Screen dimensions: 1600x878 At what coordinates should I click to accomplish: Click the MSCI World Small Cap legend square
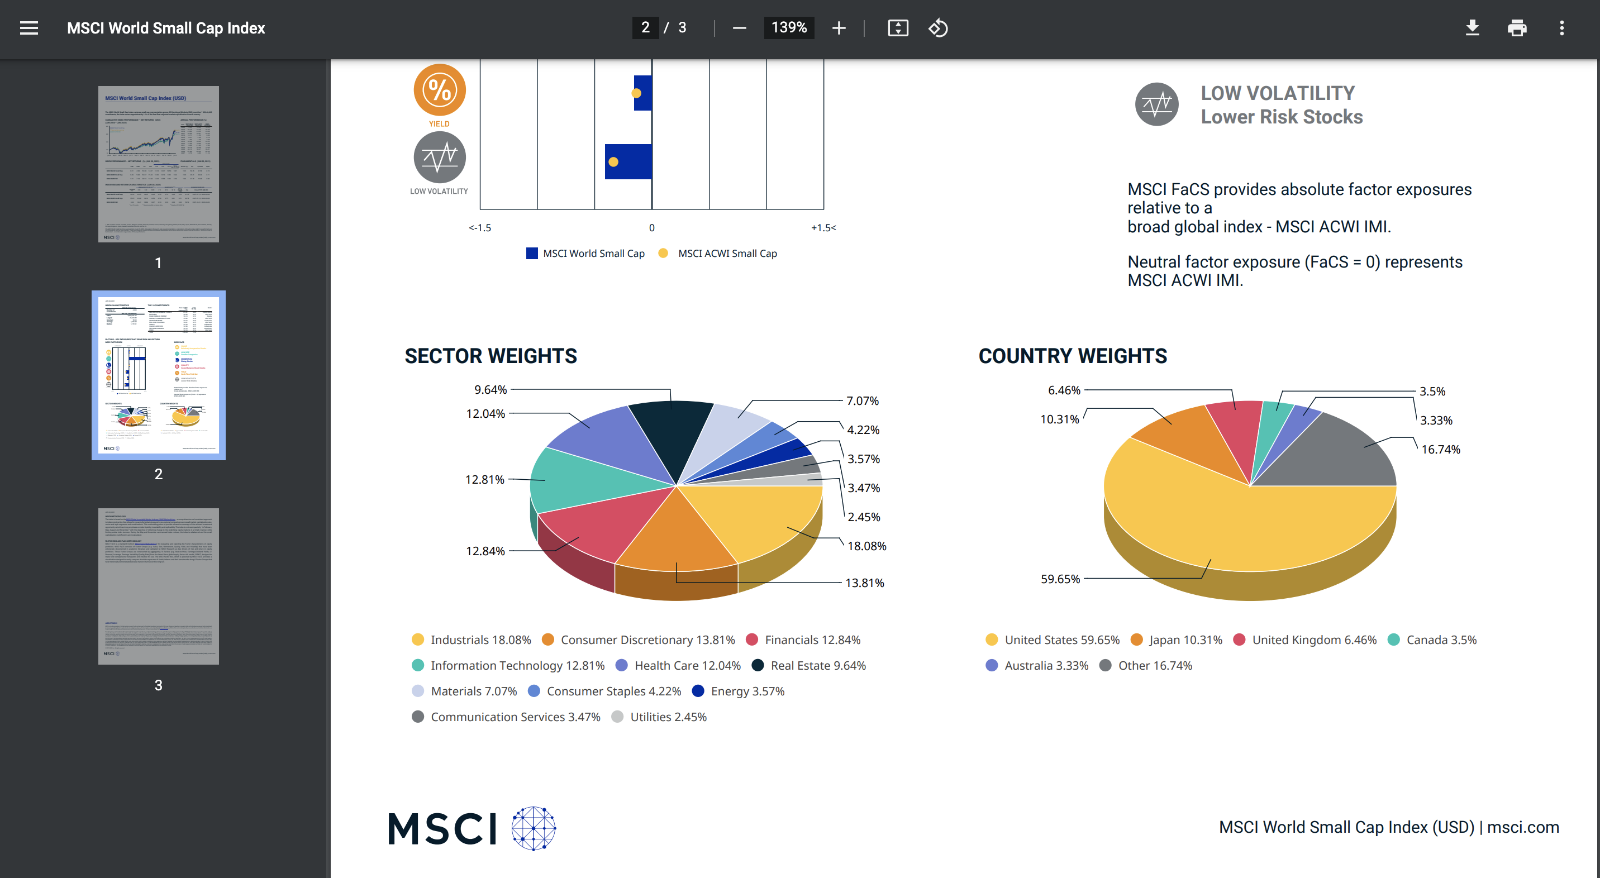tap(532, 254)
